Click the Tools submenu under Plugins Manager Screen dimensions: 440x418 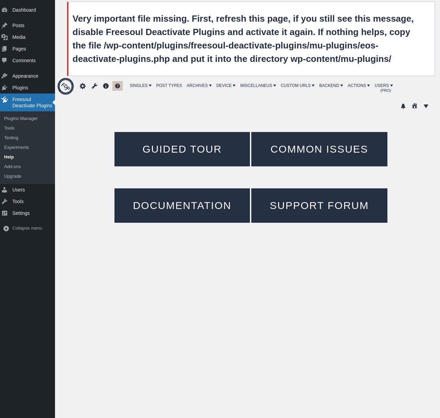(x=9, y=128)
